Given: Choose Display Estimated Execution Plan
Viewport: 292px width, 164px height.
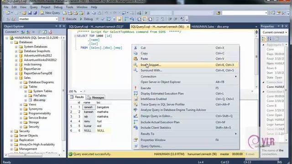Looking at the screenshot, I should pyautogui.click(x=186, y=93).
